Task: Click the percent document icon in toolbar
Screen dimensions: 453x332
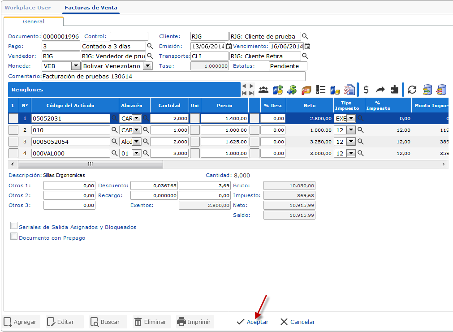Action: pos(349,90)
